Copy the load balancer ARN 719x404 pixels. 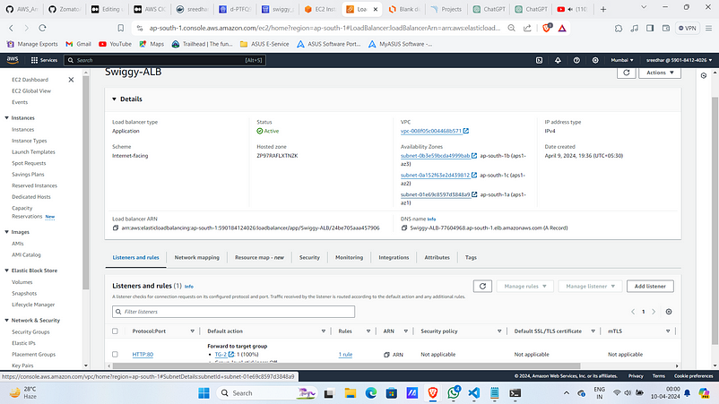point(116,228)
